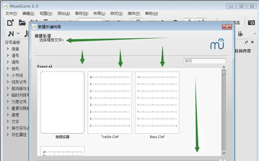The height and width of the screenshot is (161, 259).
Task: Click the 符号面板 panel title
Action: (12, 42)
